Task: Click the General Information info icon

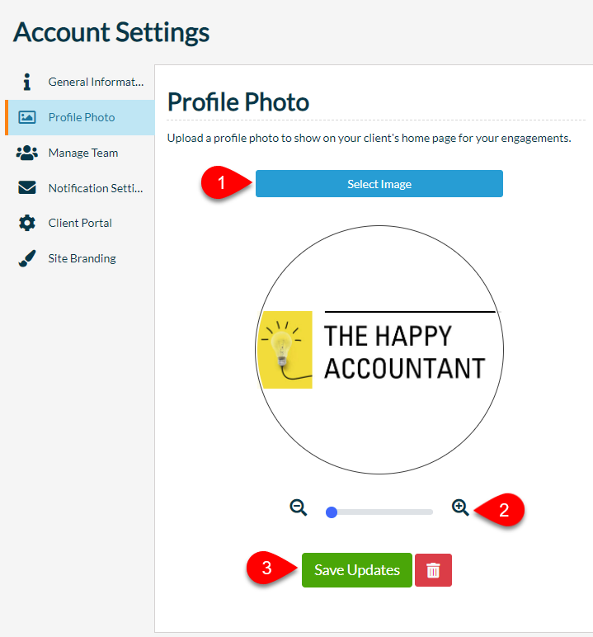Action: pos(27,82)
